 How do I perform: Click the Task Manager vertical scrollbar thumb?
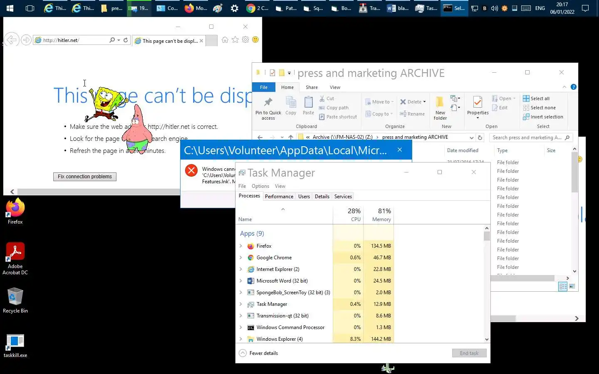tap(487, 236)
